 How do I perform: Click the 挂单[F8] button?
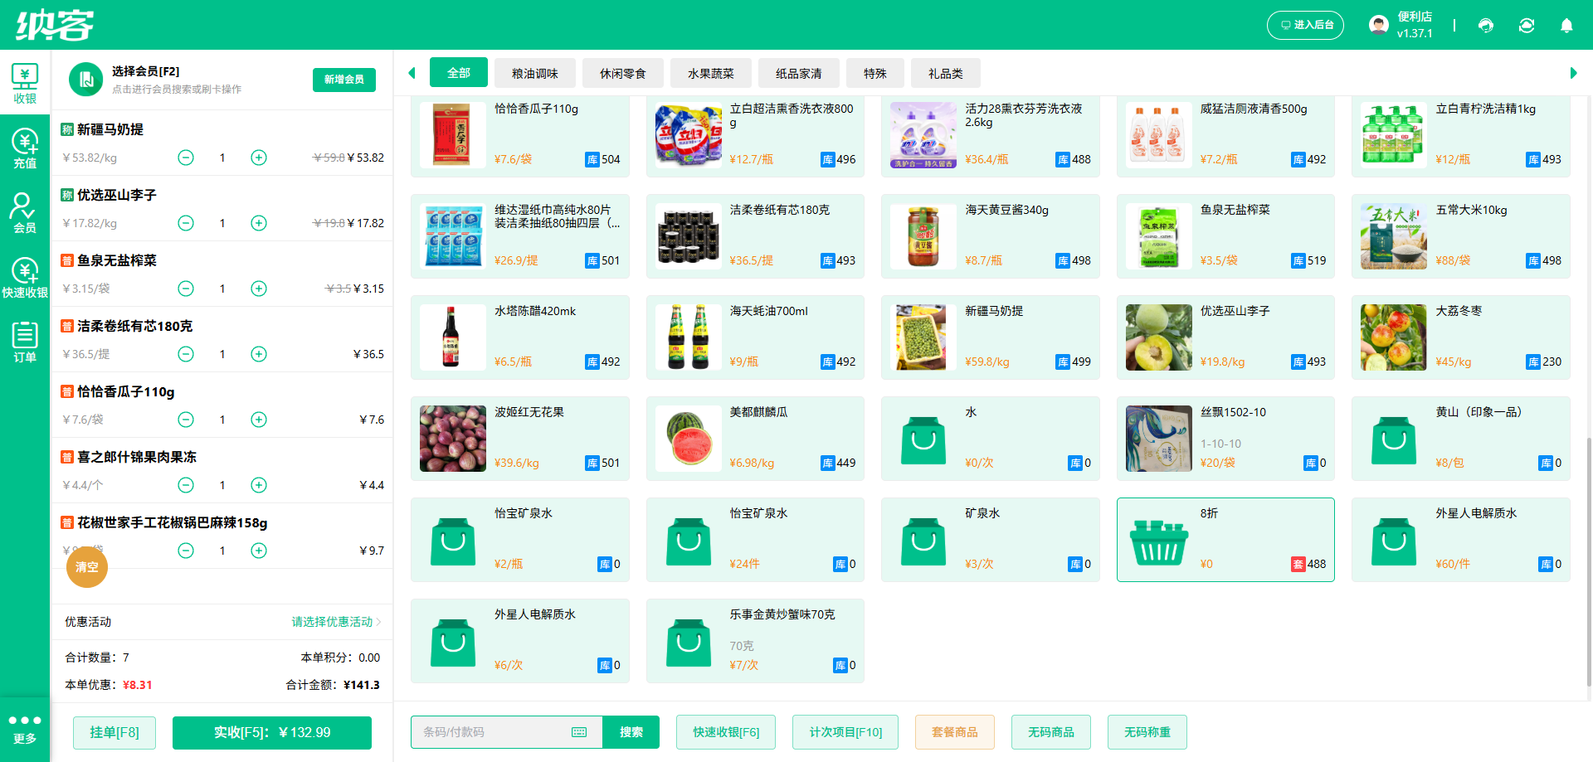[114, 732]
